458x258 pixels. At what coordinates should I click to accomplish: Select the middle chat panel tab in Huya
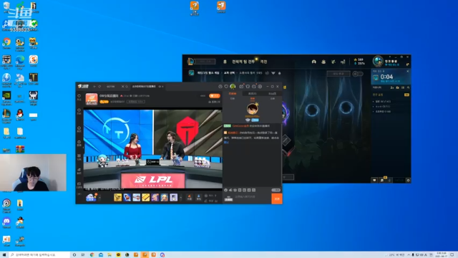[253, 94]
